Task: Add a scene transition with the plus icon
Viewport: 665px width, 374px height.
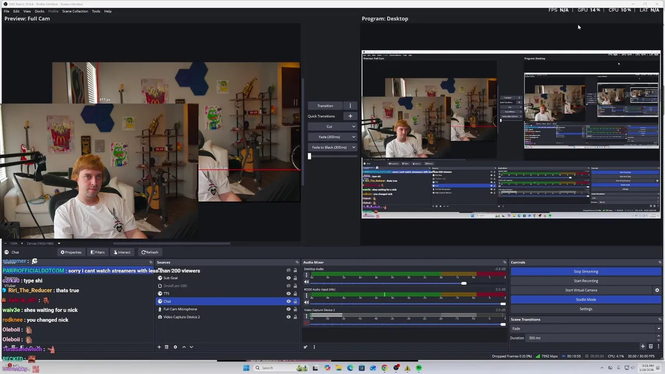Action: click(643, 346)
